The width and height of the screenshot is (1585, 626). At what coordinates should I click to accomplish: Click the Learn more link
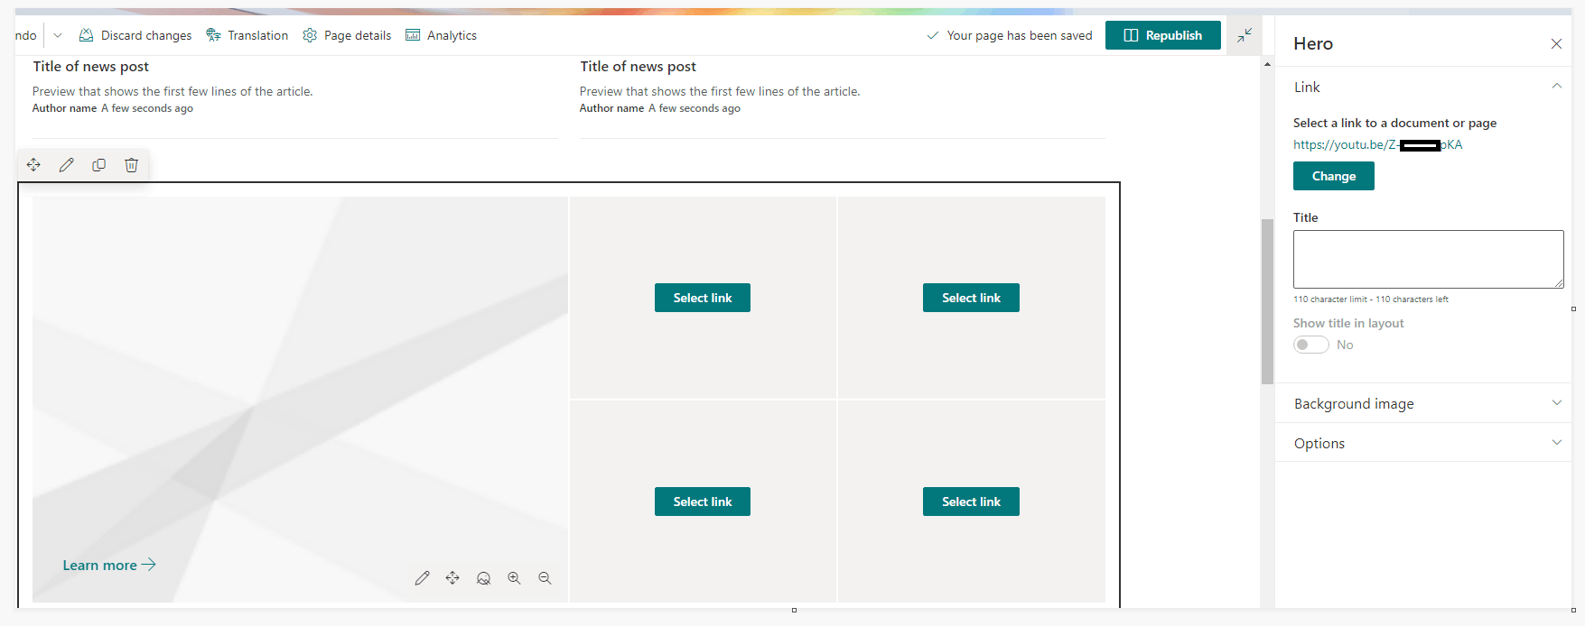pyautogui.click(x=109, y=565)
